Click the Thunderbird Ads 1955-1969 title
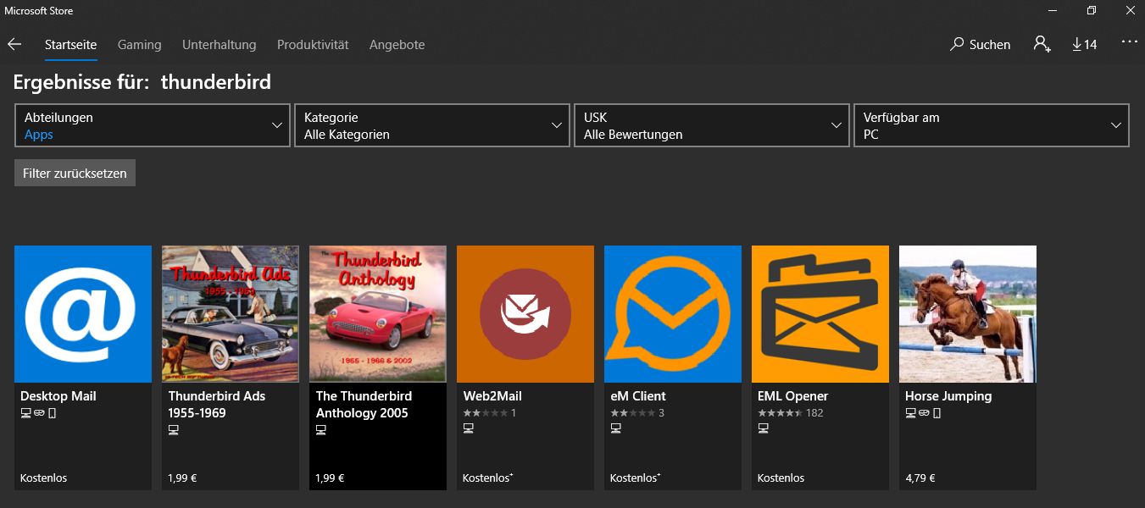Screen dimensions: 1145x508 pos(217,405)
